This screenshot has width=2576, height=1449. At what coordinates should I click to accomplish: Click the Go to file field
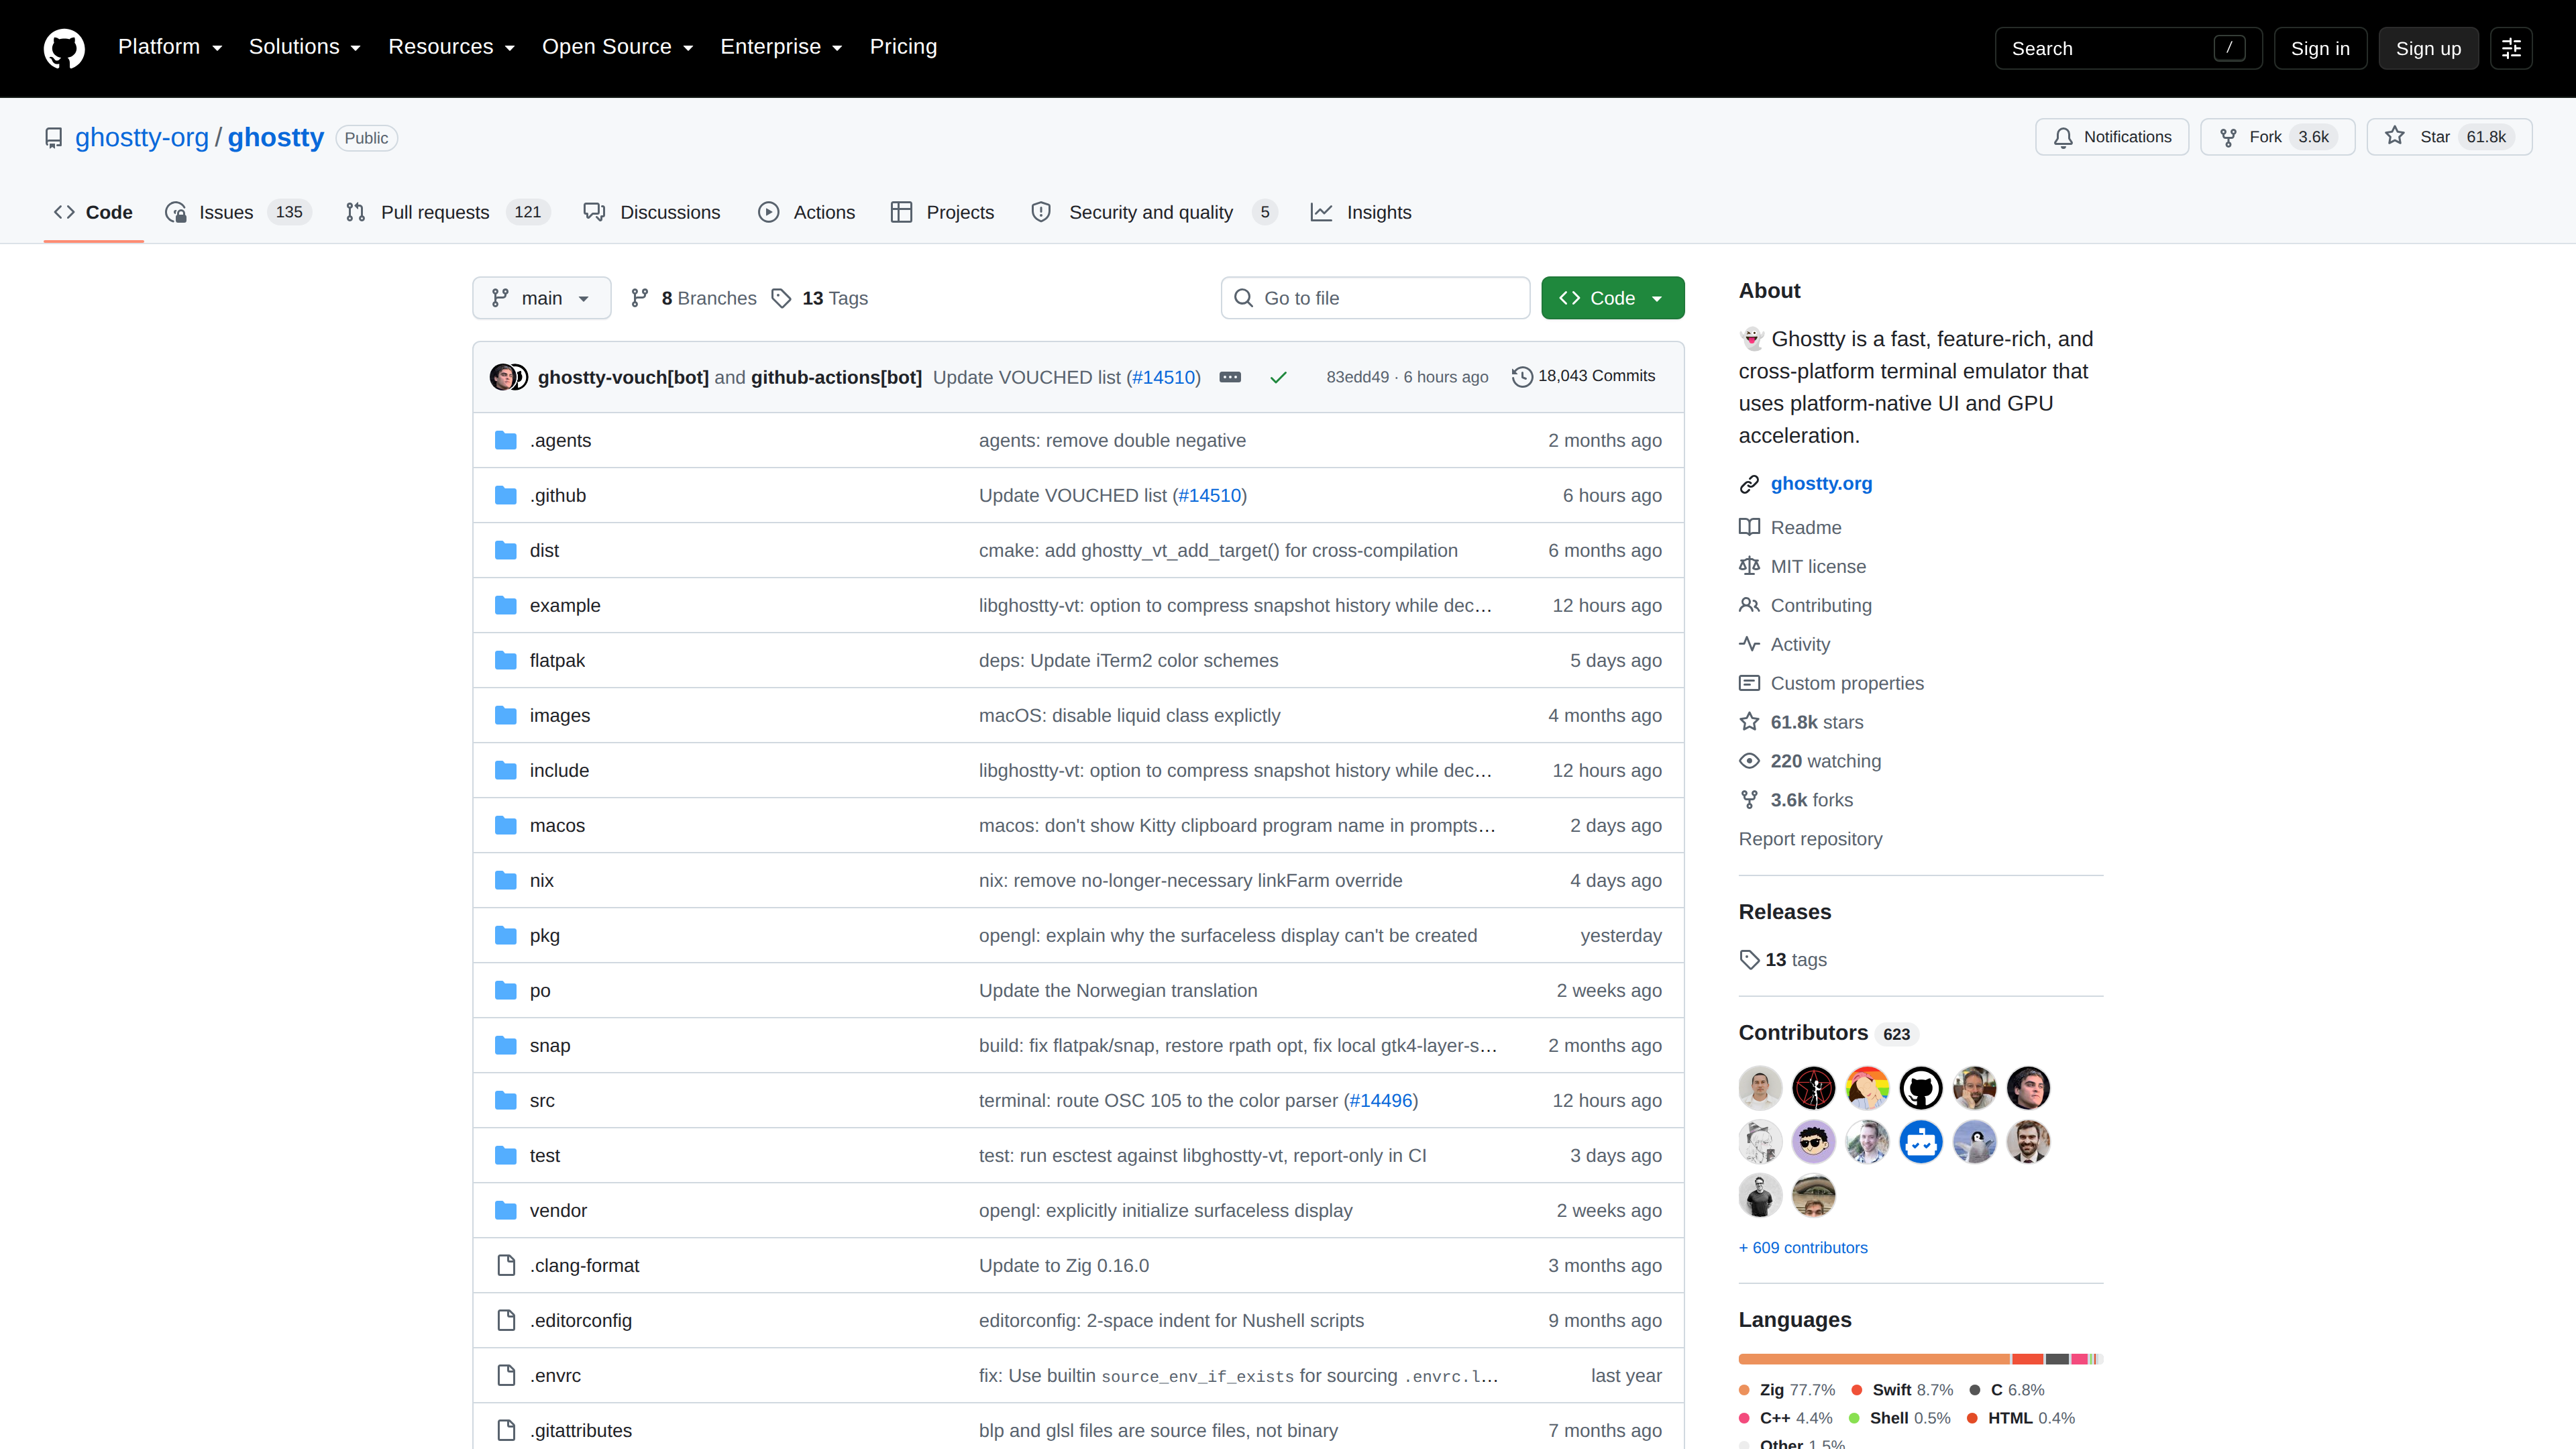pyautogui.click(x=1375, y=298)
